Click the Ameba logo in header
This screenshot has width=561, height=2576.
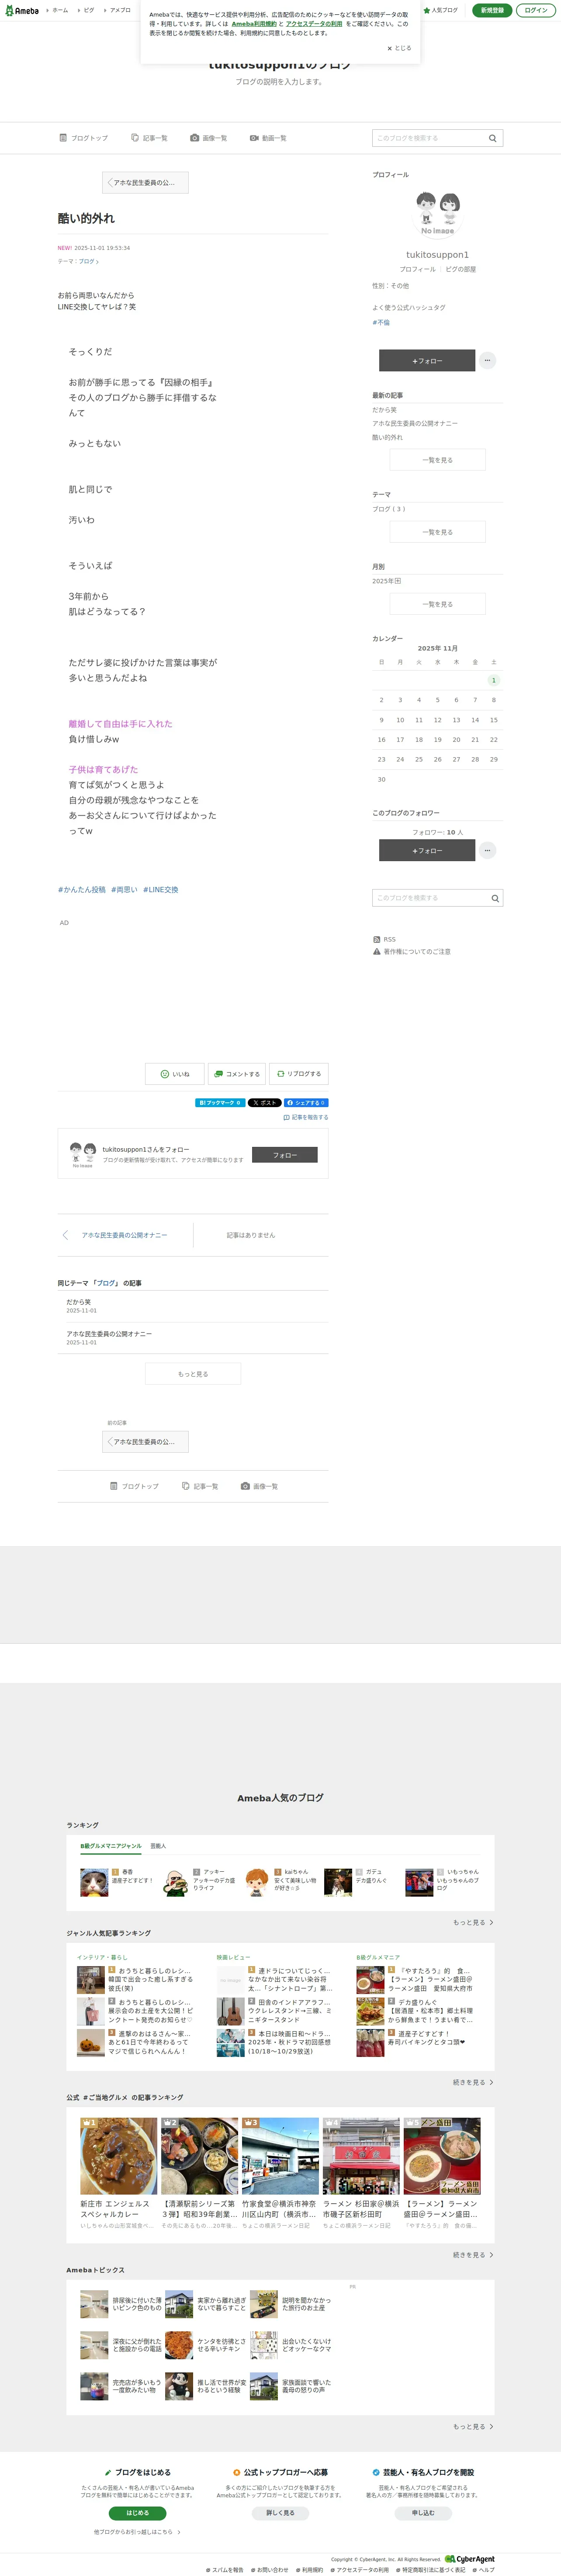(x=21, y=10)
